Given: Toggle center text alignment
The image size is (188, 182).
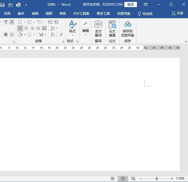Looking at the screenshot, I should (x=26, y=28).
